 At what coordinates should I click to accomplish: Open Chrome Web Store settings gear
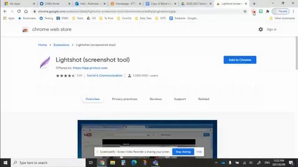[x=261, y=29]
